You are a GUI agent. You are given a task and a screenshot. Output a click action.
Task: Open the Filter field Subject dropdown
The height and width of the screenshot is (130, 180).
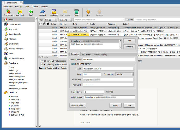51,20
